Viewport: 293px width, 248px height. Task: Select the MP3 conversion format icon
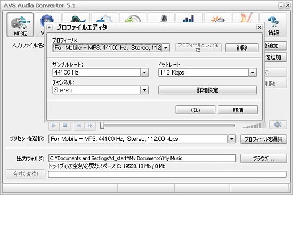click(x=20, y=24)
